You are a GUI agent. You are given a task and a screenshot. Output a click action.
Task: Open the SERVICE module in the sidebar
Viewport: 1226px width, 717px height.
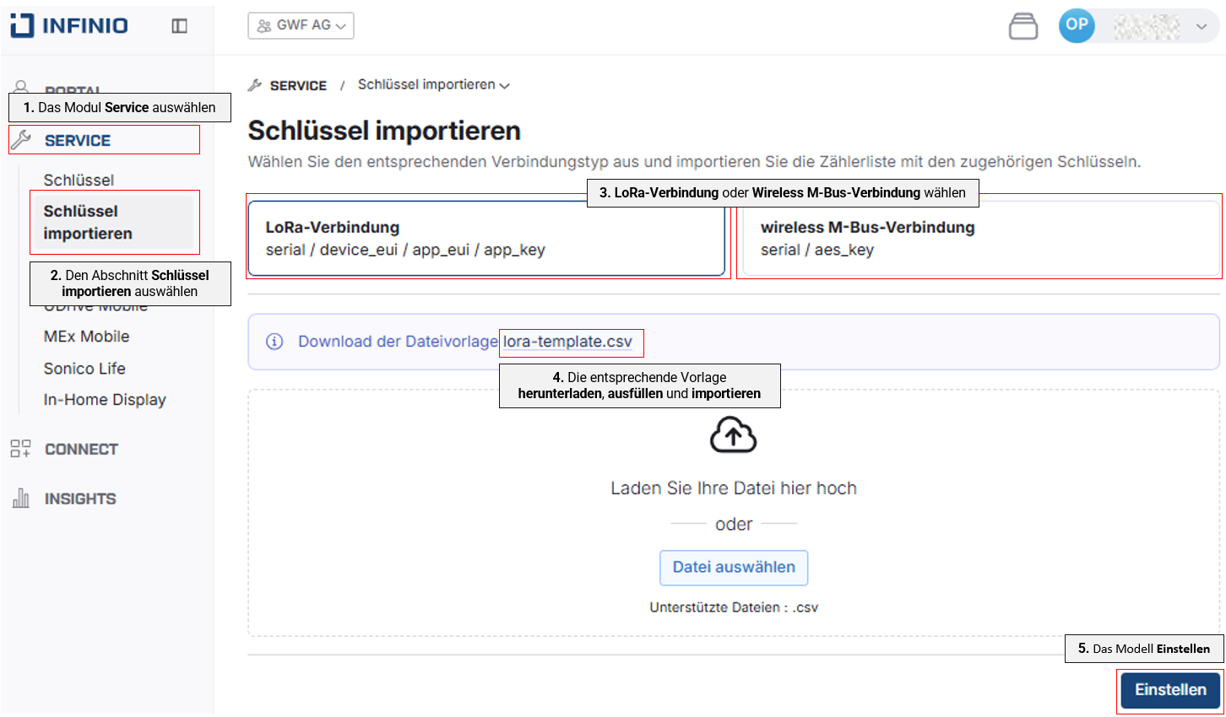[x=78, y=141]
